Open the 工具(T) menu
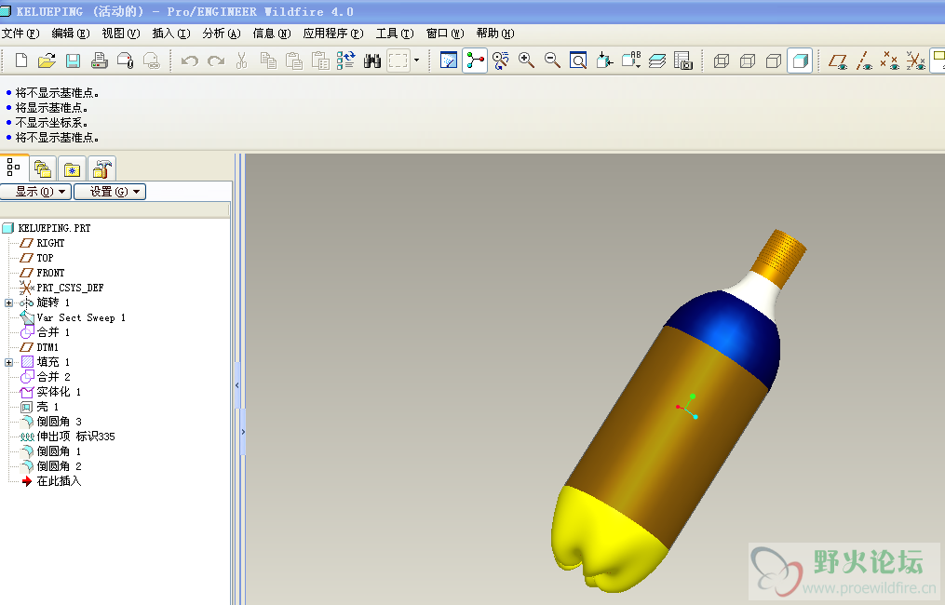 (x=395, y=34)
